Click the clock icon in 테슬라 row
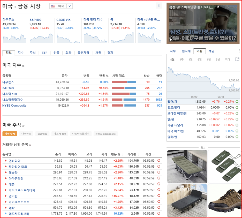 159,172
